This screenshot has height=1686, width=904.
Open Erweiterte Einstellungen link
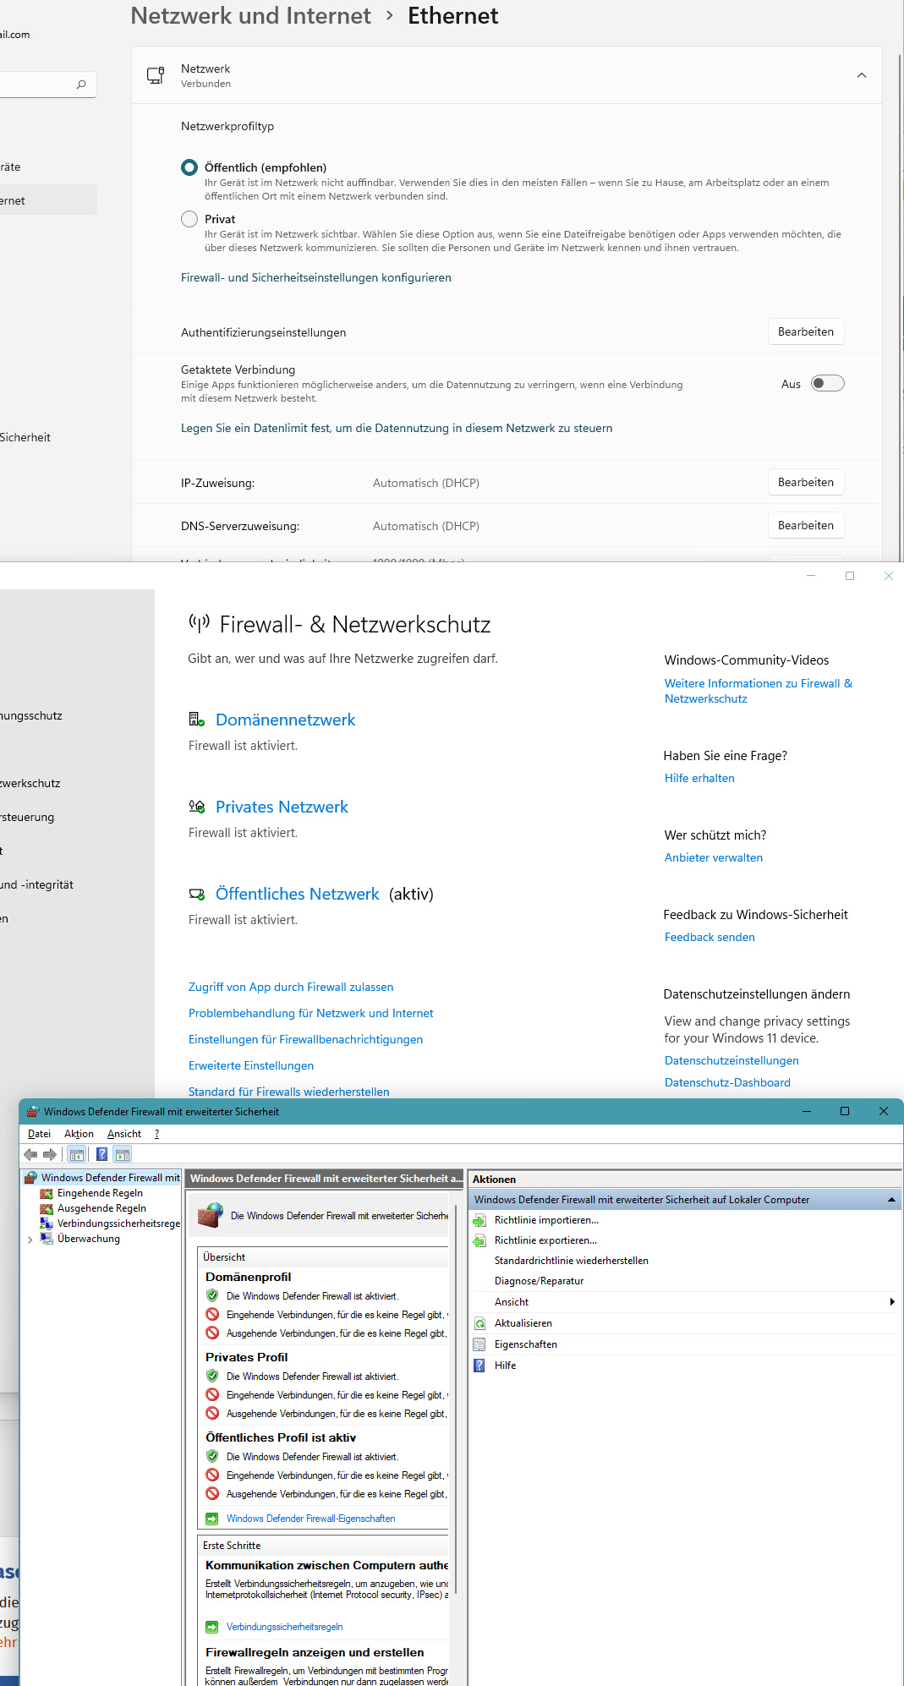251,1065
